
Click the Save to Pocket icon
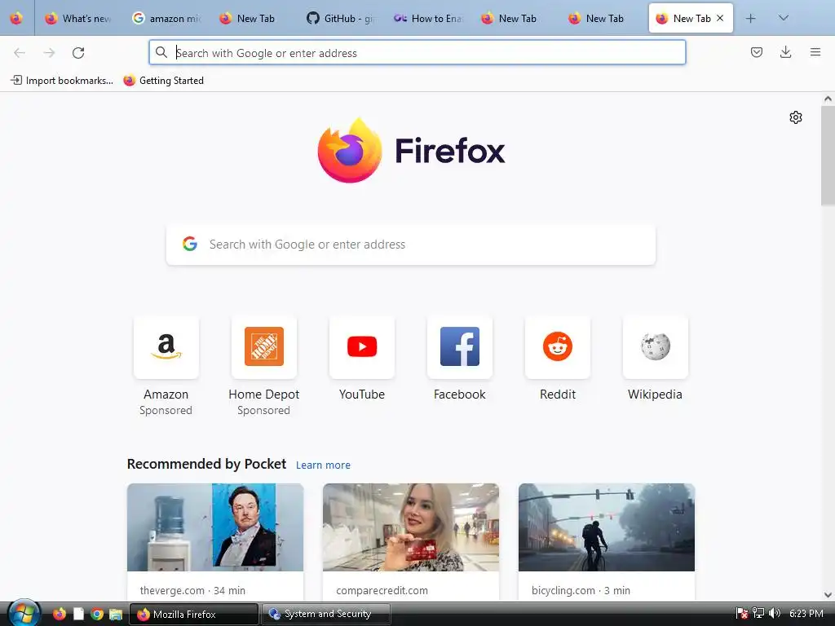(756, 52)
